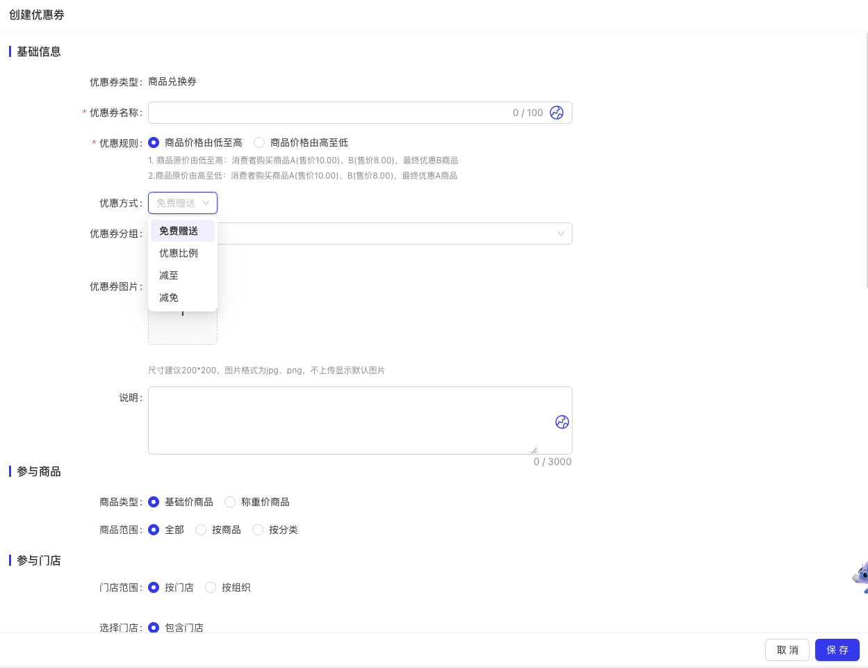Select 商品价格由低至高 radio button

(154, 142)
